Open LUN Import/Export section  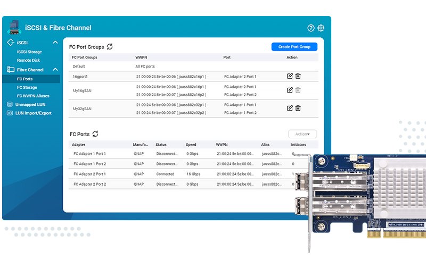tap(33, 113)
